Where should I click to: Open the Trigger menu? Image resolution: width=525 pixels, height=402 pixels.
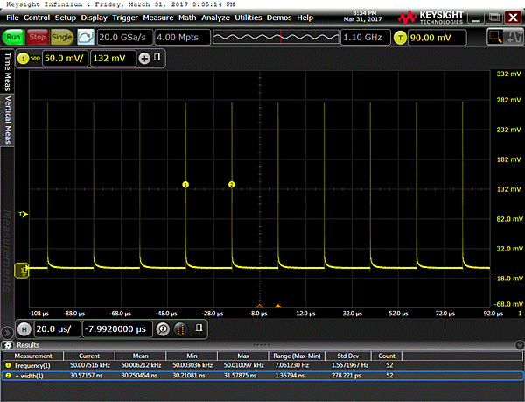tap(125, 18)
